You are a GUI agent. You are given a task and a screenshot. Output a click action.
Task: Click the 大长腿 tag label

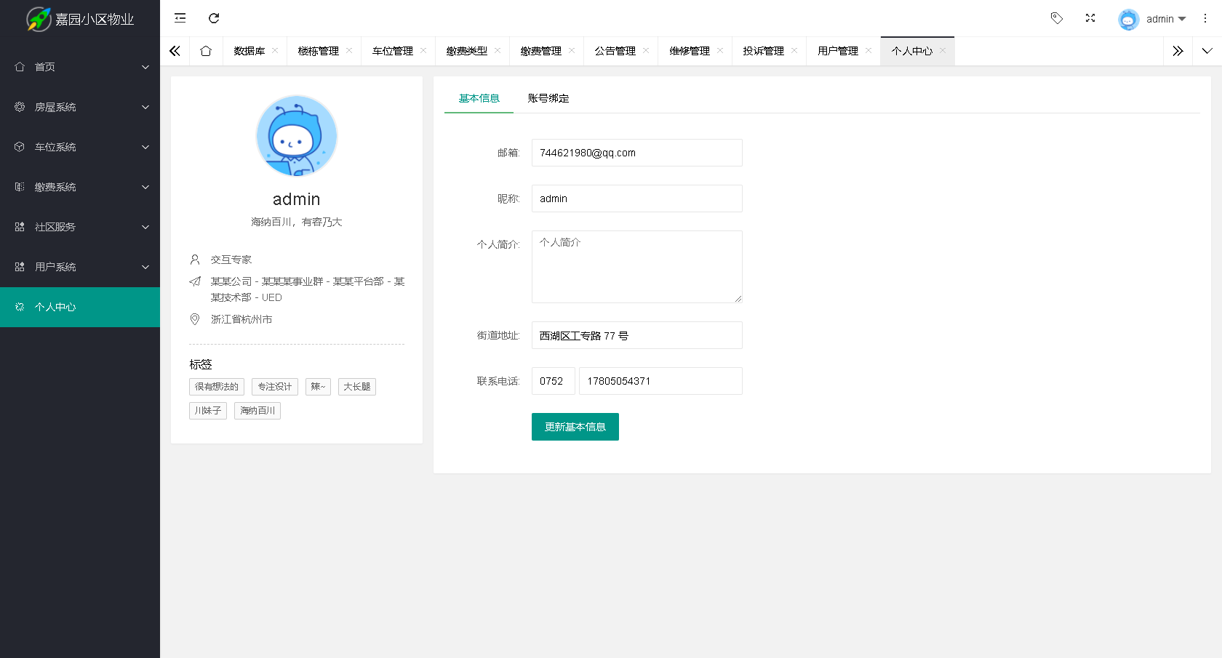click(356, 386)
